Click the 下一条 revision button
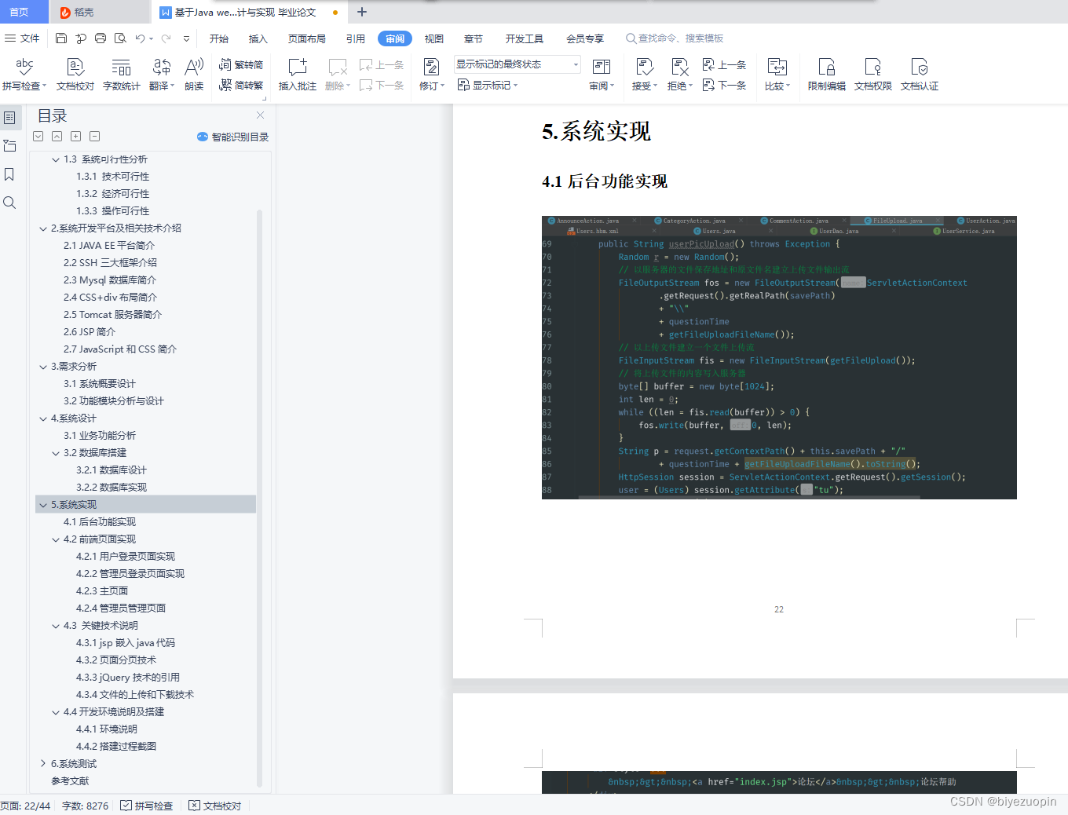Viewport: 1068px width, 815px height. tap(724, 86)
